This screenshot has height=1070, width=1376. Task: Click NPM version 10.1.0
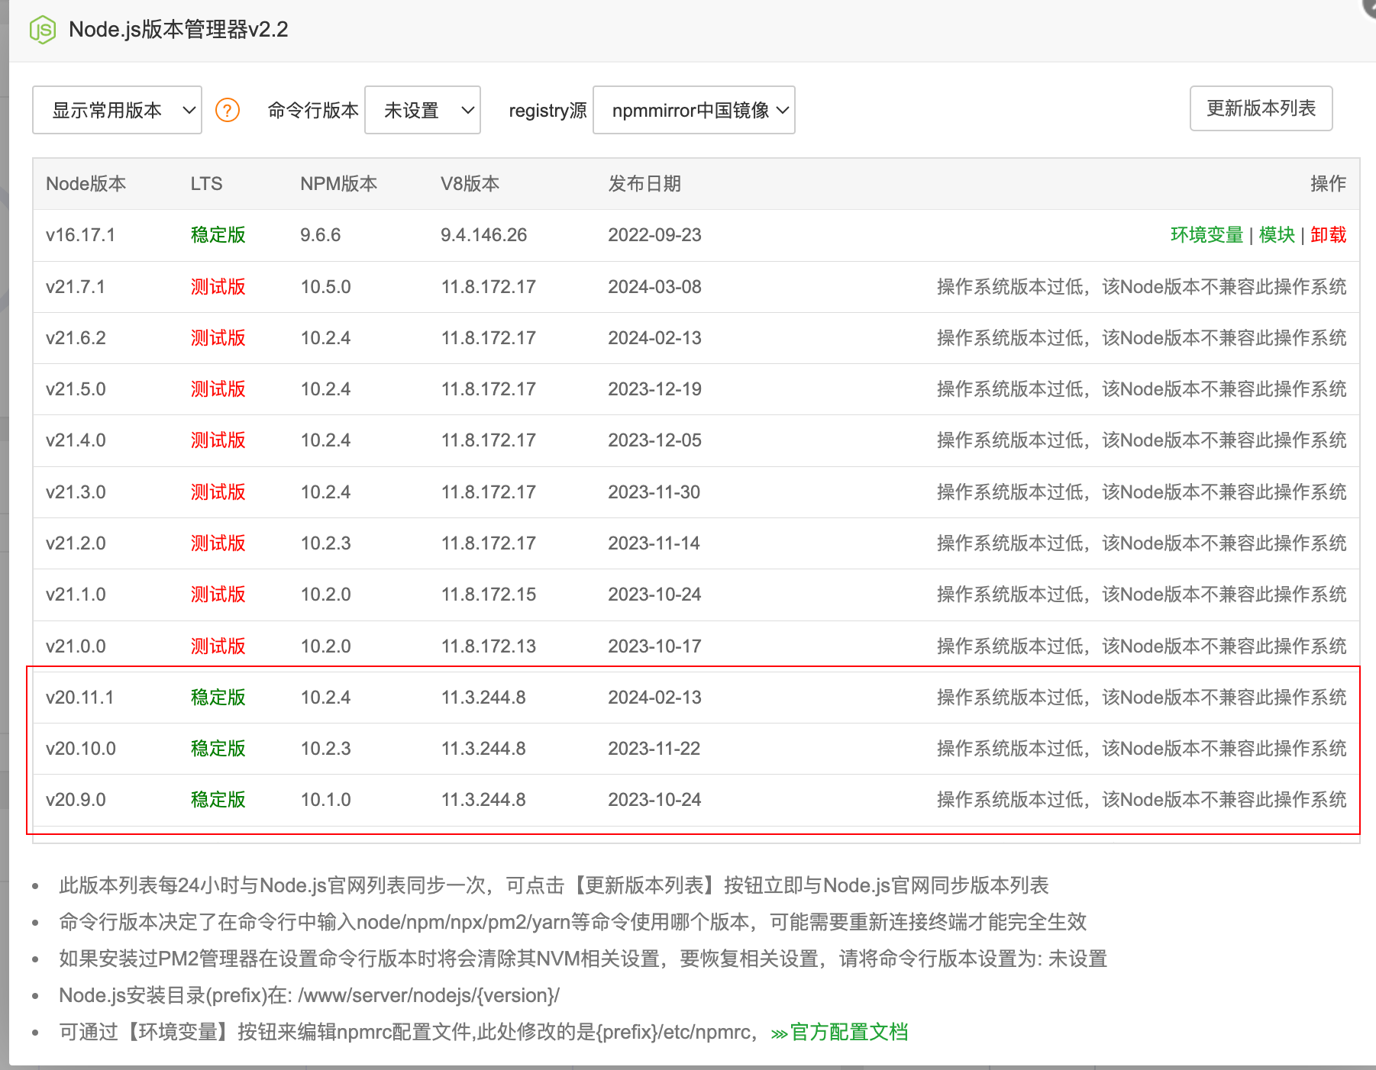[x=326, y=800]
